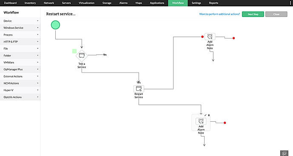Click the 'No' branch label
The image size is (293, 156).
[105, 55]
